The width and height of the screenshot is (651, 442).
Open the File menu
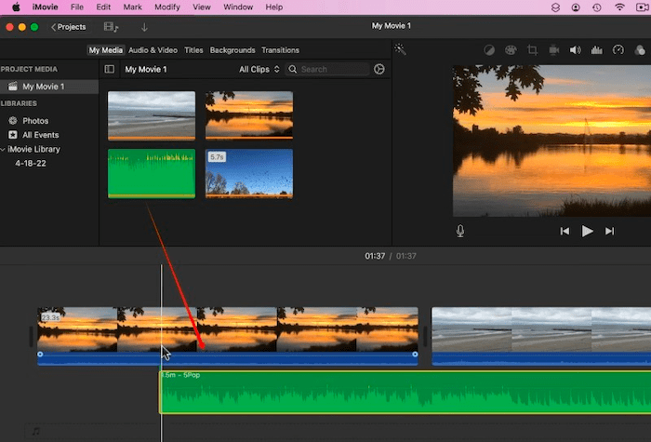click(77, 7)
